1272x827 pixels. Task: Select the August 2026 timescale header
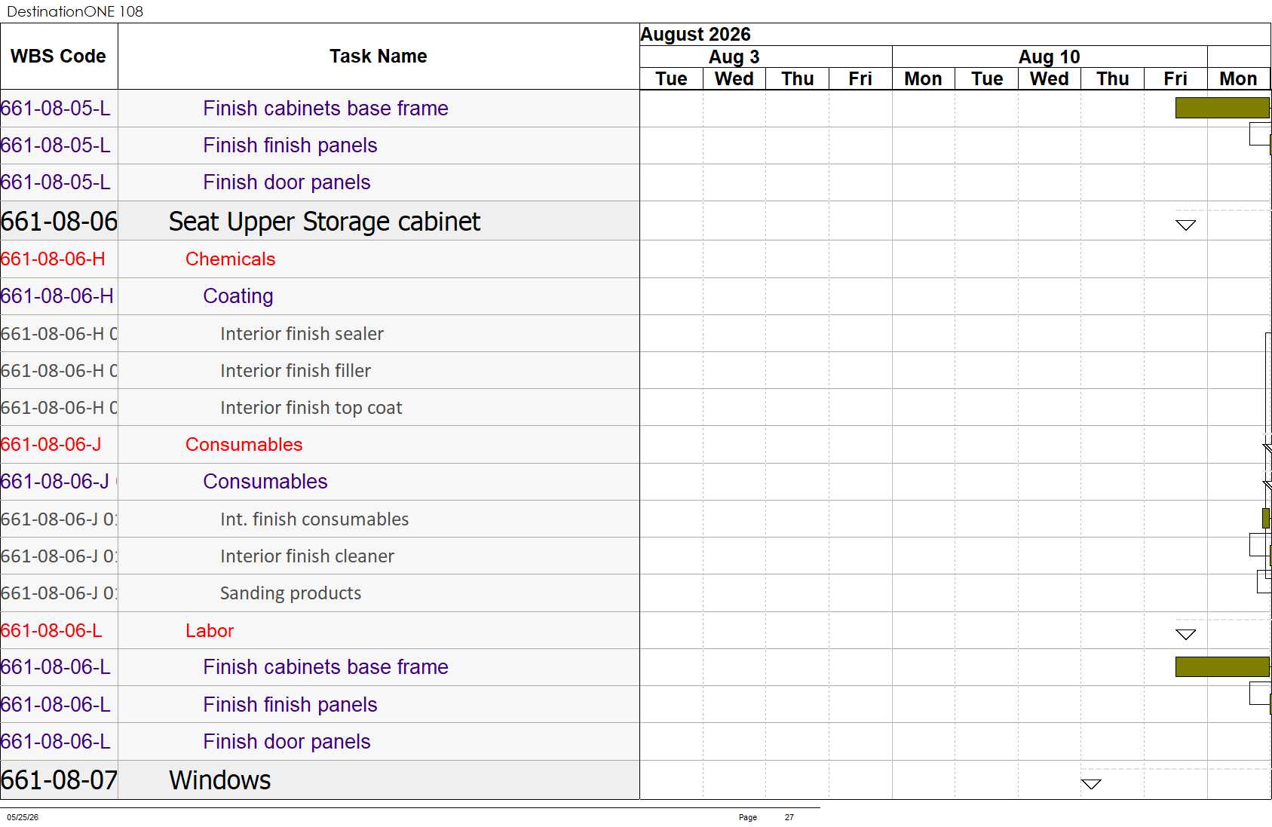[695, 35]
